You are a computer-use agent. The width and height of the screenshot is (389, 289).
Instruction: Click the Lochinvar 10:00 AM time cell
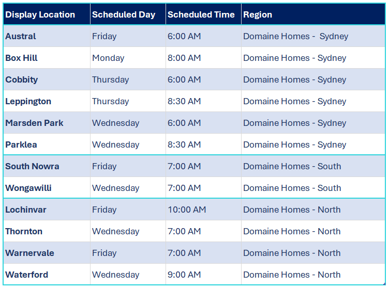click(x=203, y=210)
